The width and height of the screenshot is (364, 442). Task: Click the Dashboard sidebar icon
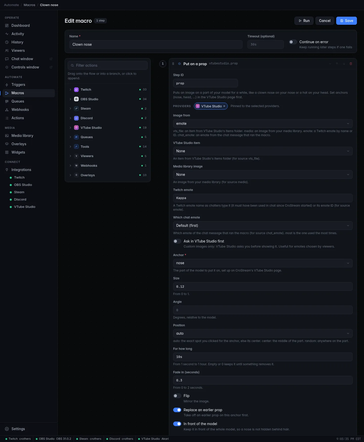7,26
